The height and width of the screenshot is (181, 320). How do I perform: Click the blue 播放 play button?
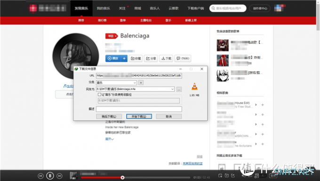(x=113, y=58)
